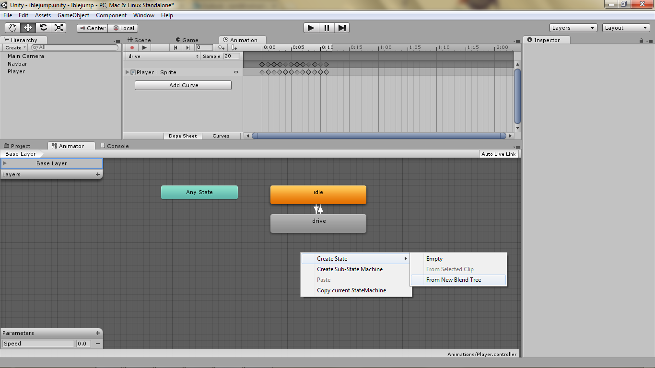Screen dimensions: 655x368
Task: Toggle the Auto Live Link button
Action: pos(499,154)
